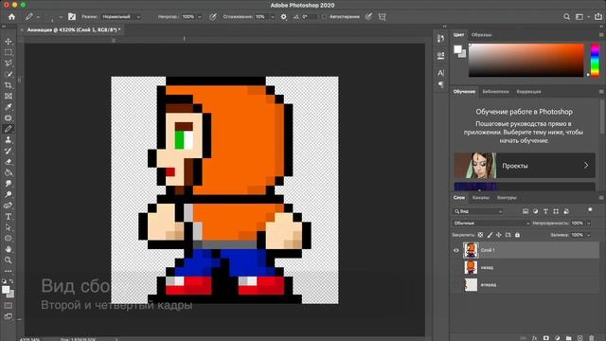Switch to the Paths tab
The image size is (606, 341).
(x=507, y=198)
